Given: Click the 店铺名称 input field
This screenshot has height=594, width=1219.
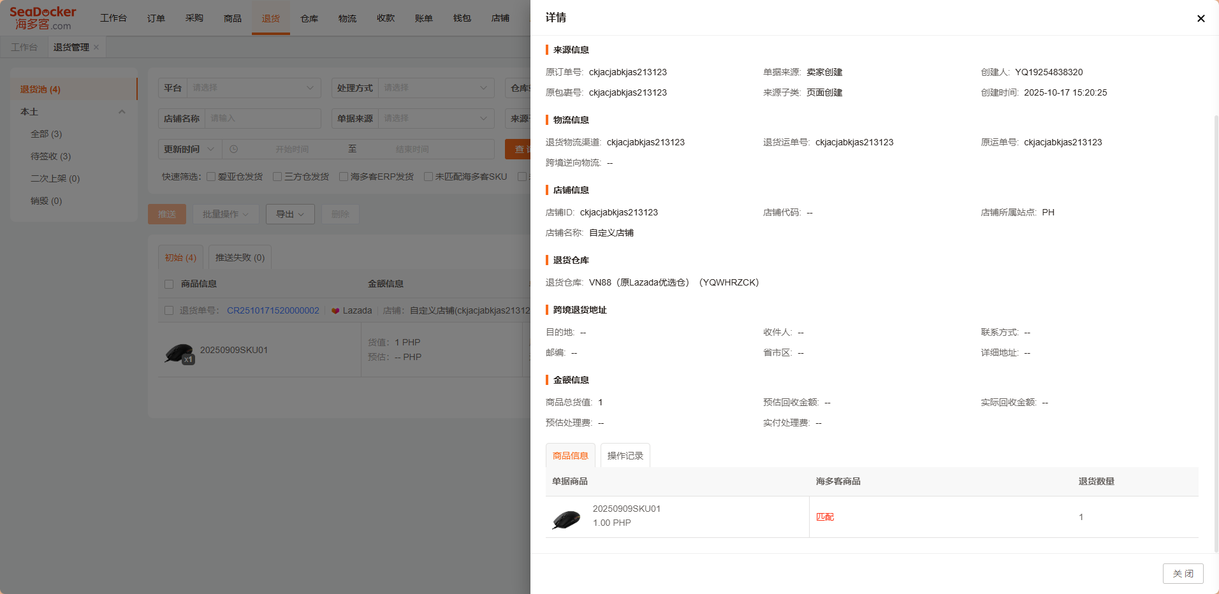Looking at the screenshot, I should pos(263,119).
